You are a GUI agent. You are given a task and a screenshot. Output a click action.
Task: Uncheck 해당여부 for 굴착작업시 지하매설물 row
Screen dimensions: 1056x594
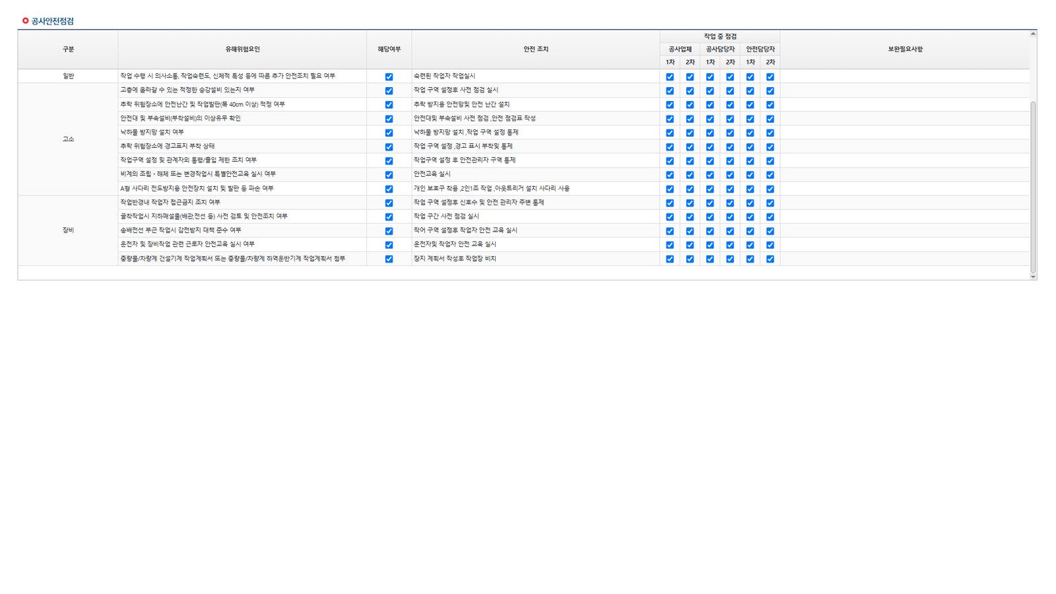point(389,216)
